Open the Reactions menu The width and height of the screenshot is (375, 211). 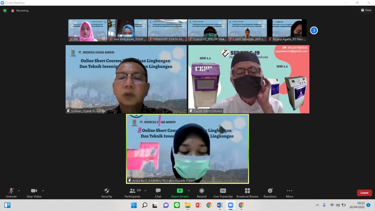pos(270,191)
